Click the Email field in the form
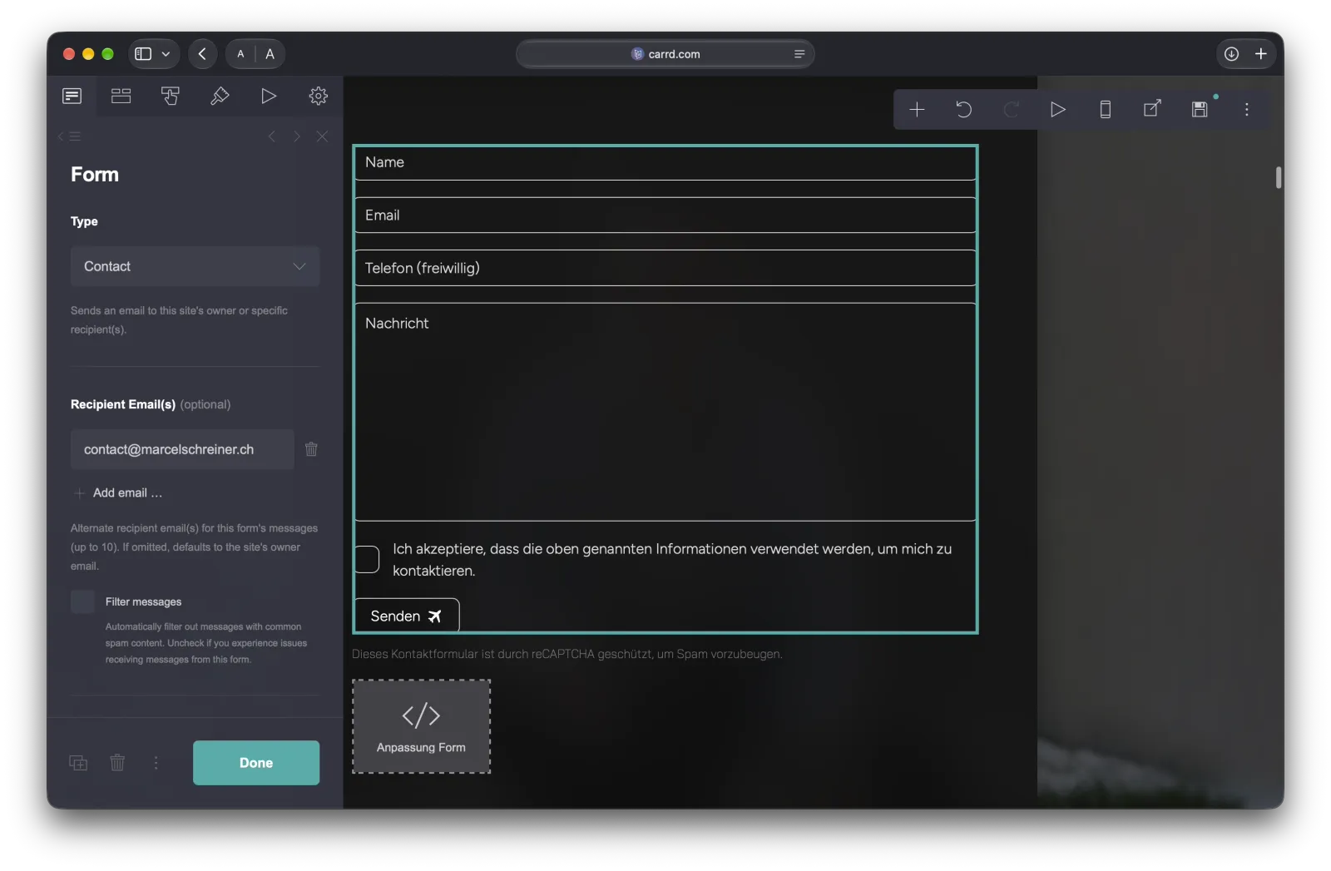This screenshot has width=1331, height=871. (x=665, y=215)
